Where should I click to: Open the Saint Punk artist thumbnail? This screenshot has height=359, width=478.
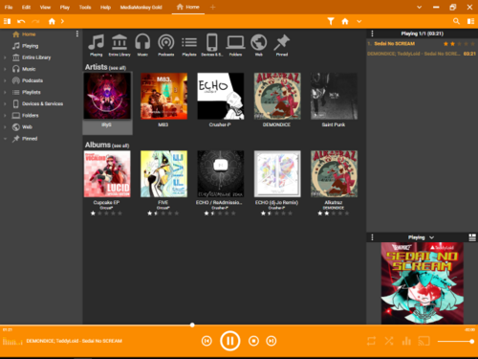[x=334, y=96]
